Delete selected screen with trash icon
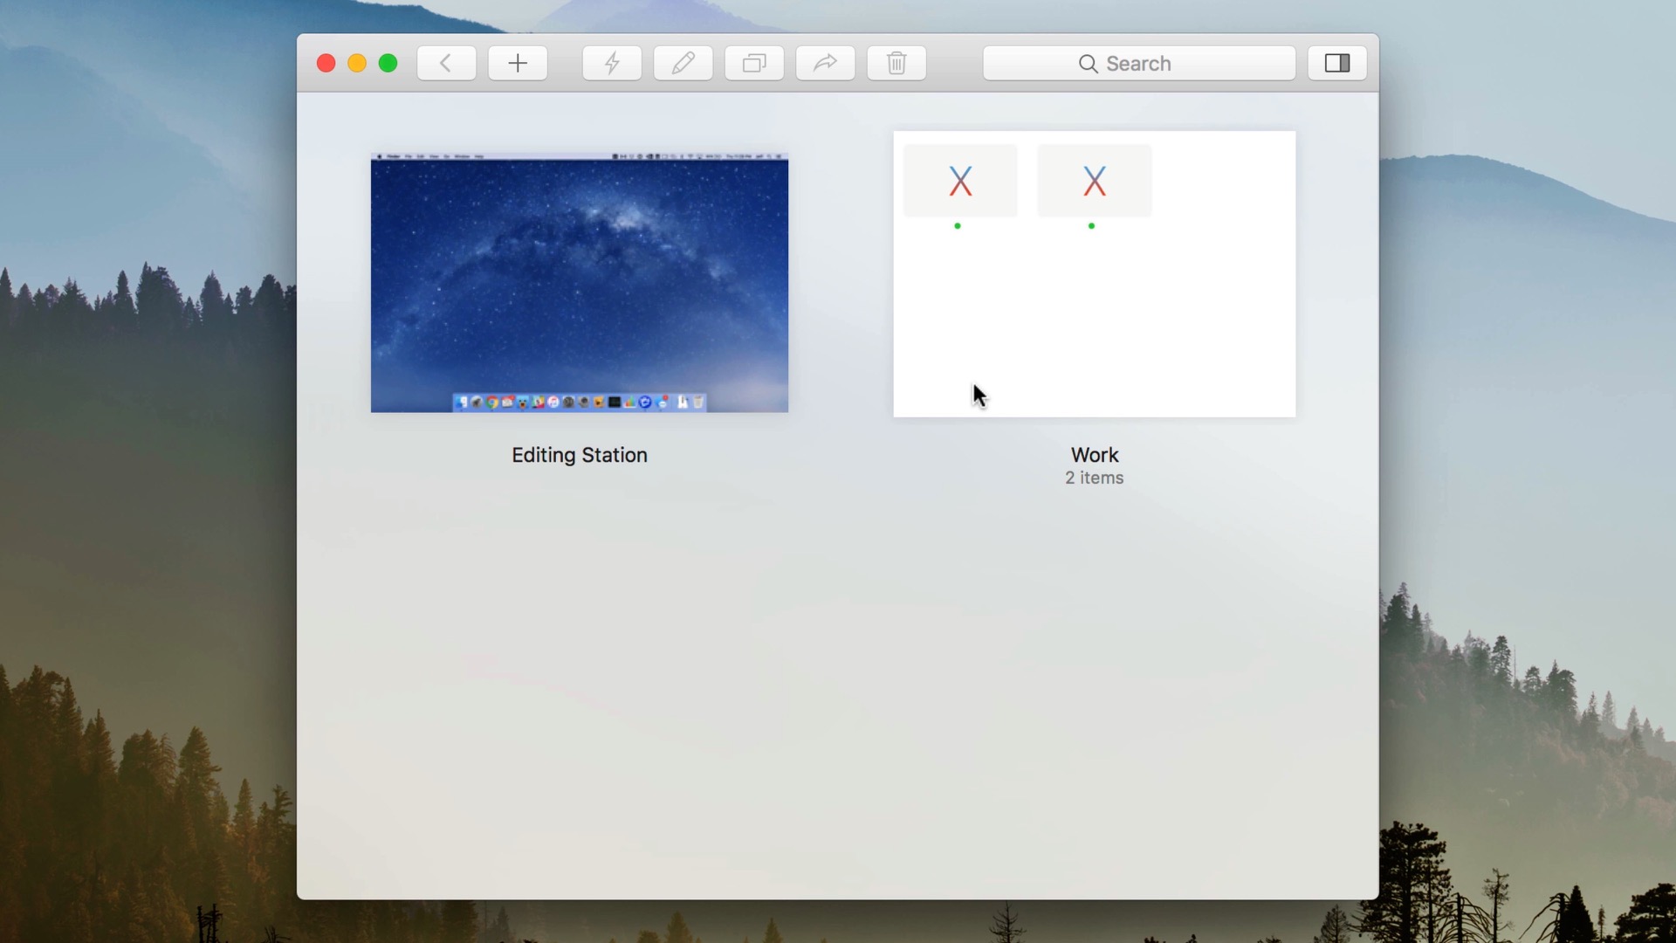 896,63
